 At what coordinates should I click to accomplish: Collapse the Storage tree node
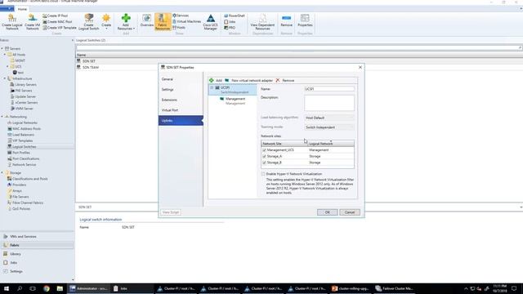[2, 173]
